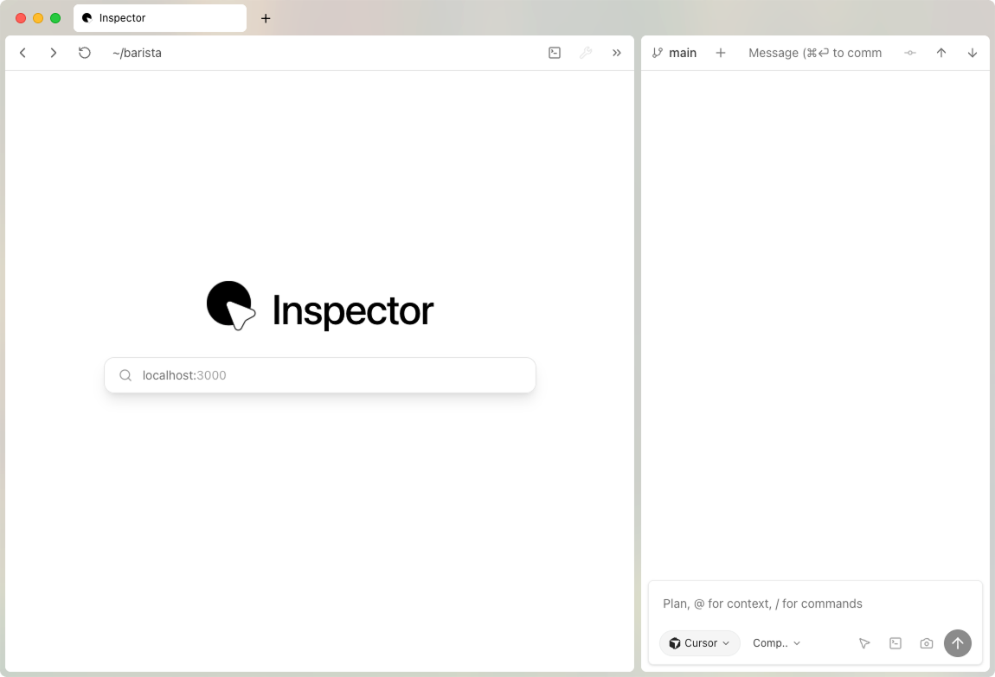Focus the localhost:3000 search field
Image resolution: width=995 pixels, height=677 pixels.
(x=319, y=374)
